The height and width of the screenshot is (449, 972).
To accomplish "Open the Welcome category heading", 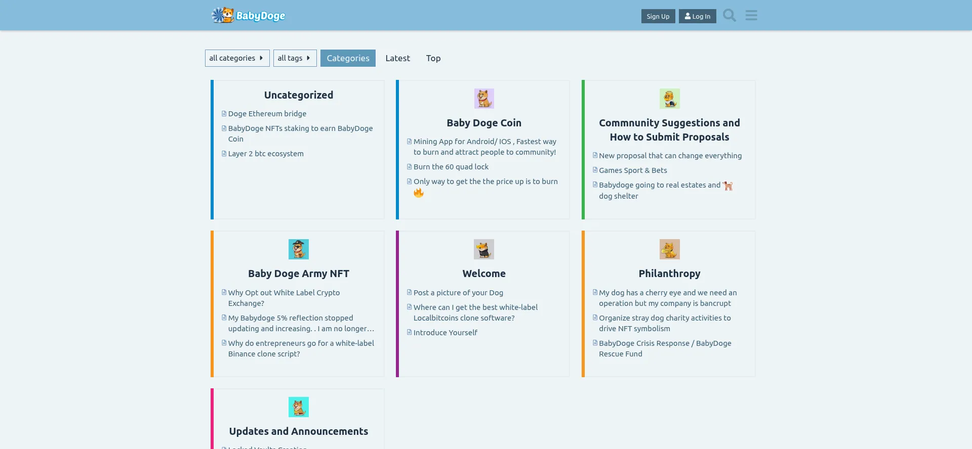I will click(484, 274).
